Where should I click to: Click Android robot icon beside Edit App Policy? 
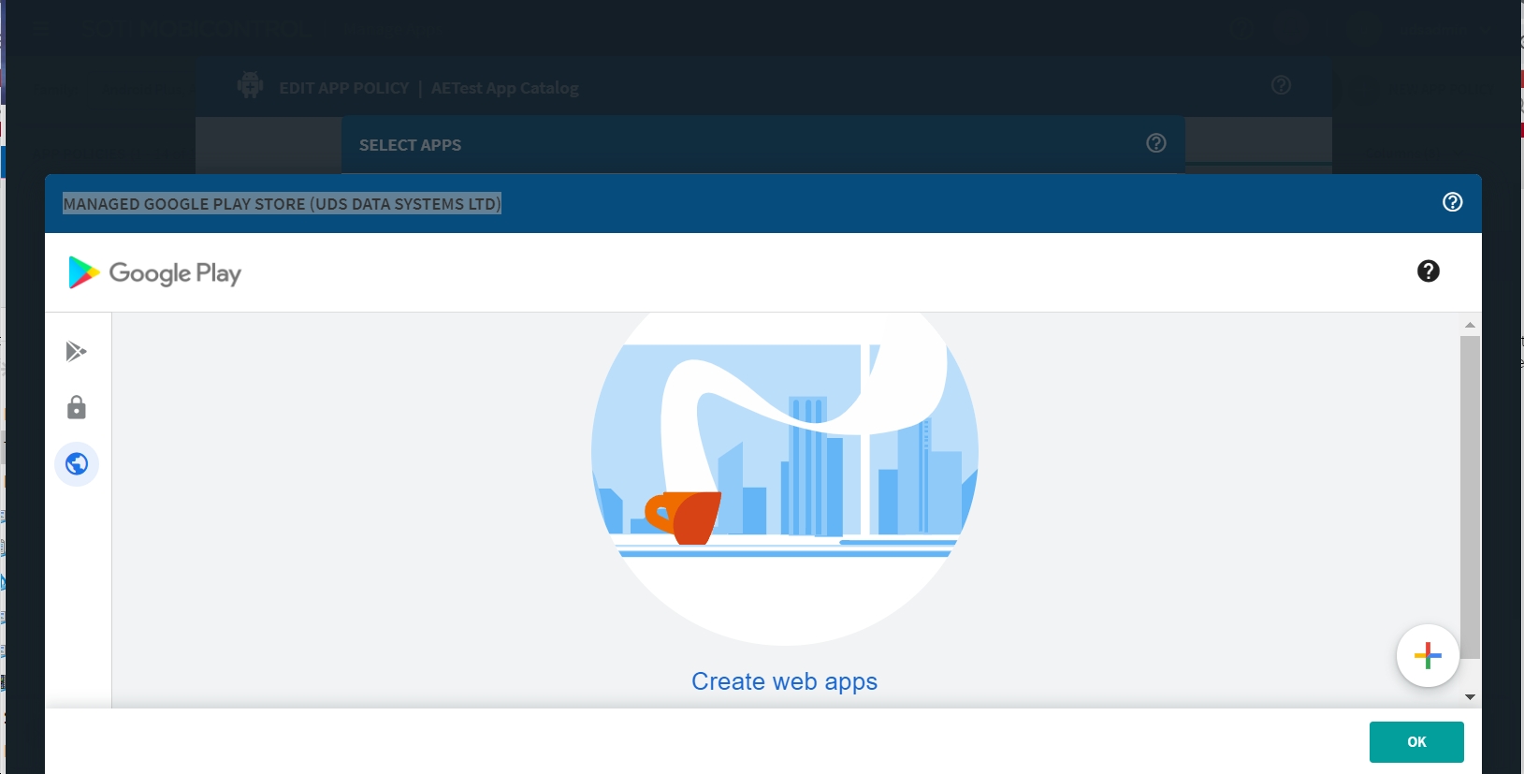(250, 86)
